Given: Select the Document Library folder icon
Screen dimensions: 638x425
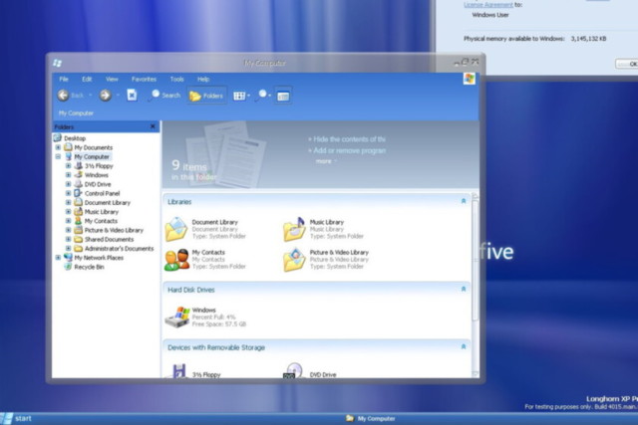Looking at the screenshot, I should click(x=176, y=229).
